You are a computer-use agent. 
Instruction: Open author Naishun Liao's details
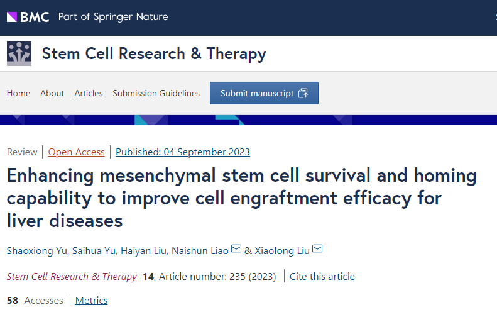(x=201, y=250)
